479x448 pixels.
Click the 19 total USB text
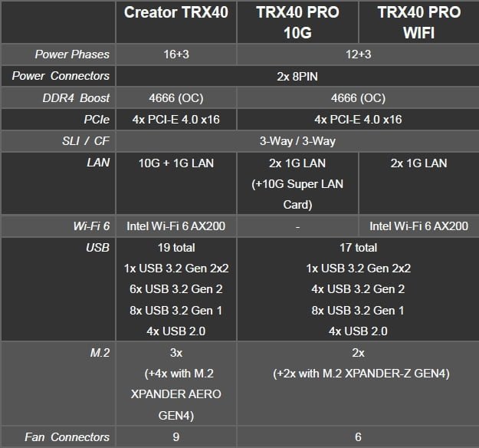click(176, 248)
